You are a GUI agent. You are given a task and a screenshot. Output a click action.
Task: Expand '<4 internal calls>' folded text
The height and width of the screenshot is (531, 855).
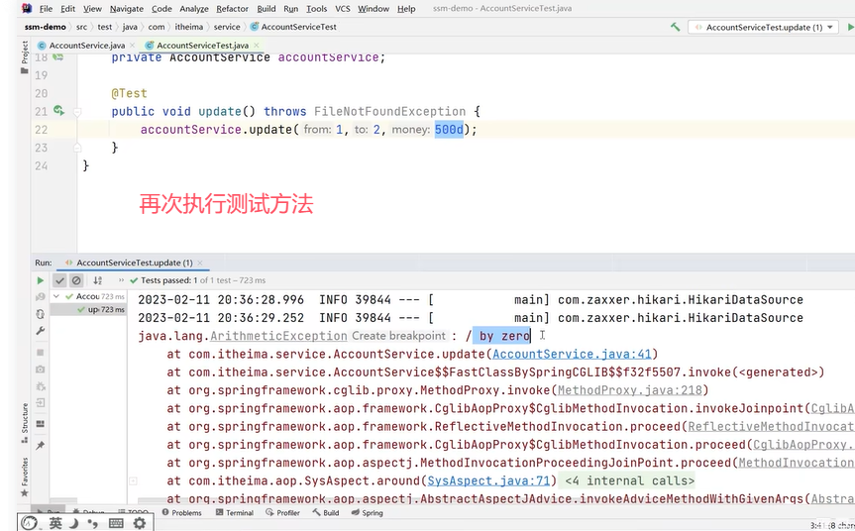pos(630,480)
